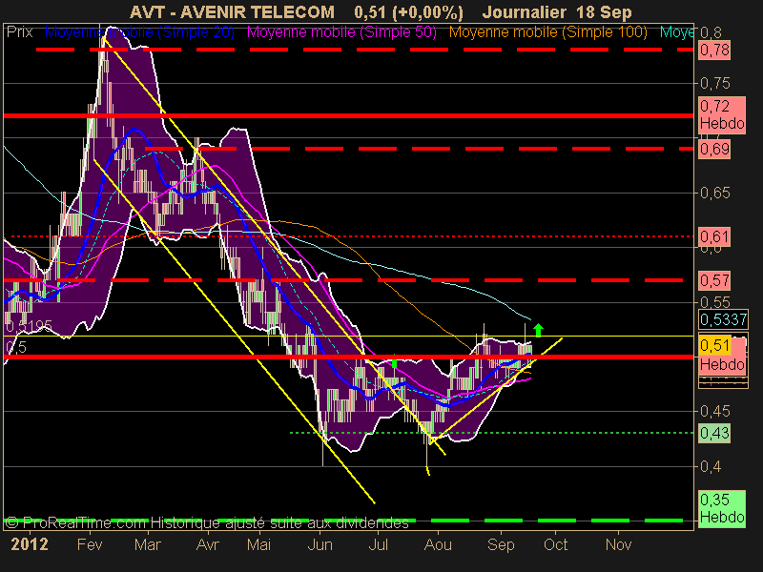Select Moyenne mobile (Simple 50) legend entry
The width and height of the screenshot is (763, 572).
[x=341, y=32]
